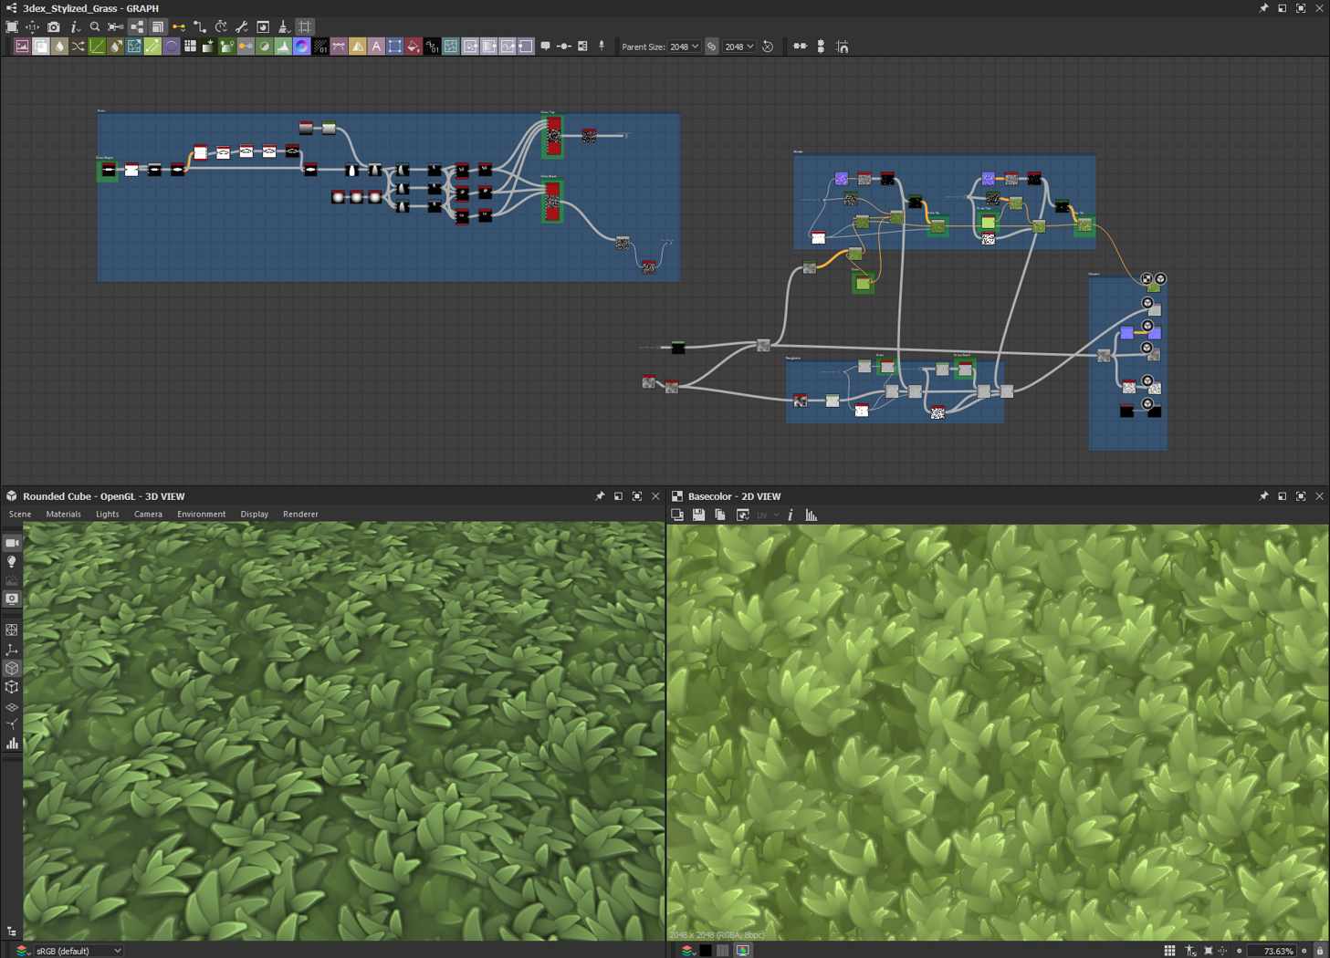This screenshot has width=1330, height=958.
Task: Add a Text node with the letter A icon
Action: tap(376, 47)
